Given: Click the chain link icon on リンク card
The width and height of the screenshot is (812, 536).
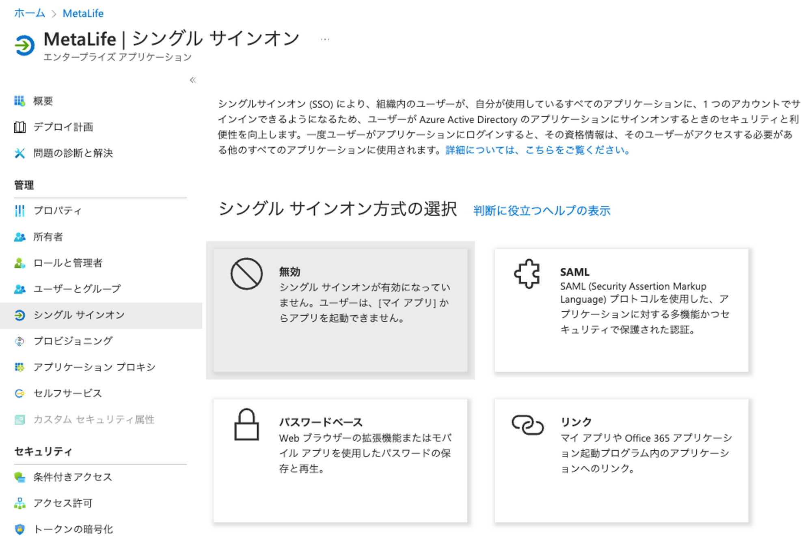Looking at the screenshot, I should pos(527,425).
